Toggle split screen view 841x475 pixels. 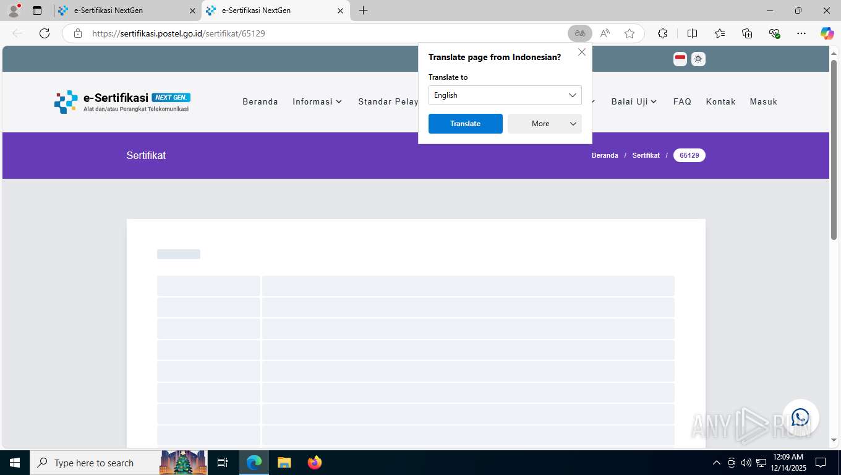click(692, 33)
